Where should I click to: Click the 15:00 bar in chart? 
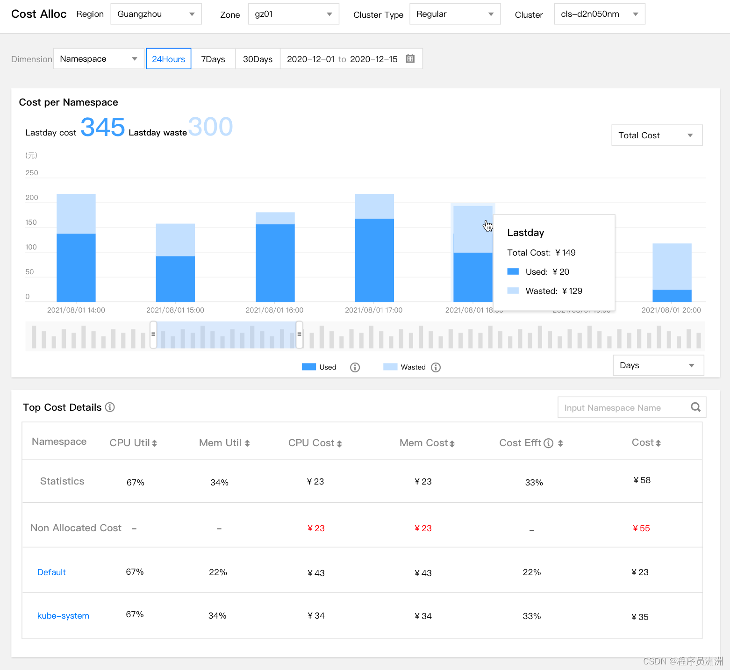pos(175,263)
